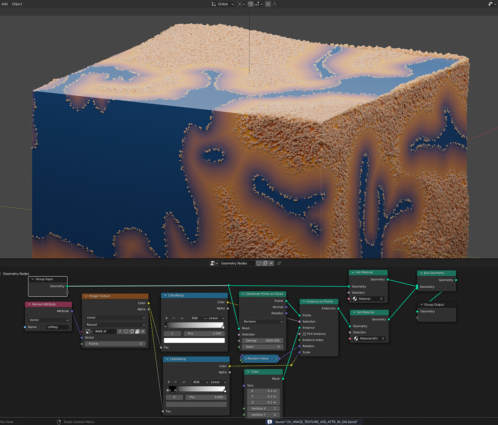Open the Object menu
This screenshot has width=498, height=425.
pyautogui.click(x=17, y=4)
